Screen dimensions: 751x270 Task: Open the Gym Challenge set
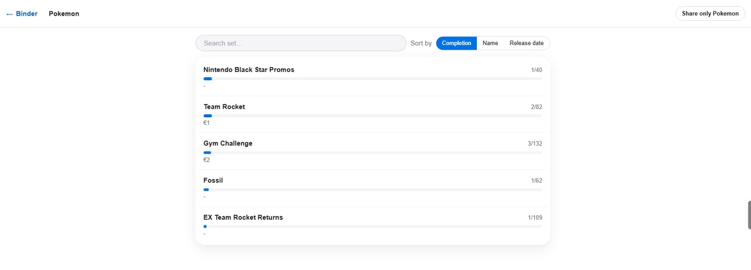coord(373,152)
